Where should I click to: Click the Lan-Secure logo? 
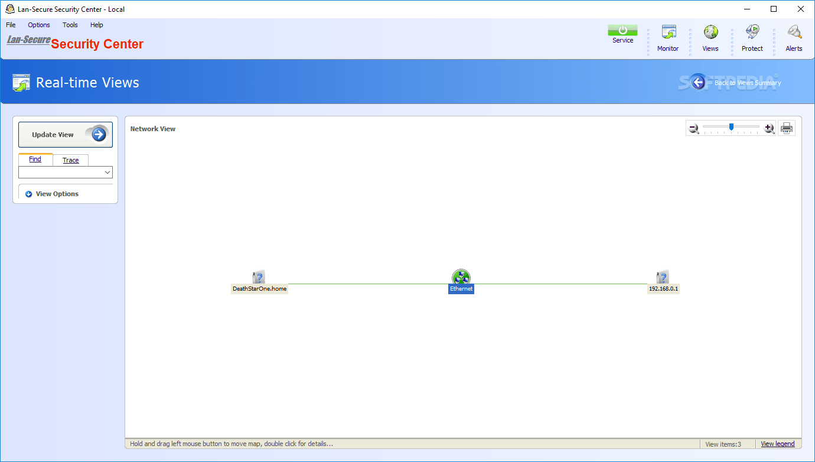[x=28, y=40]
